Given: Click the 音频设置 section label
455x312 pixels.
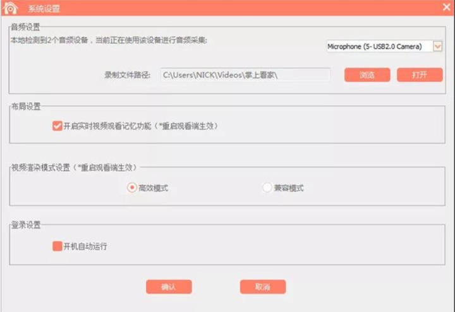Looking at the screenshot, I should (25, 27).
